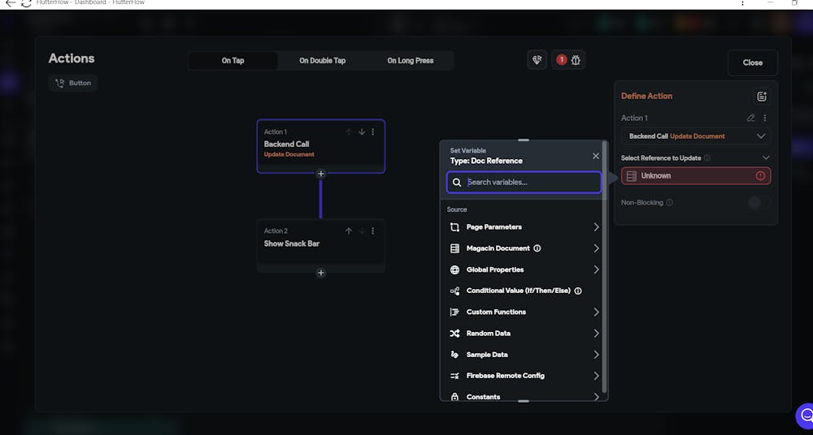Move the Show Snack Bar action up
Viewport: 813px width, 435px height.
pyautogui.click(x=349, y=231)
